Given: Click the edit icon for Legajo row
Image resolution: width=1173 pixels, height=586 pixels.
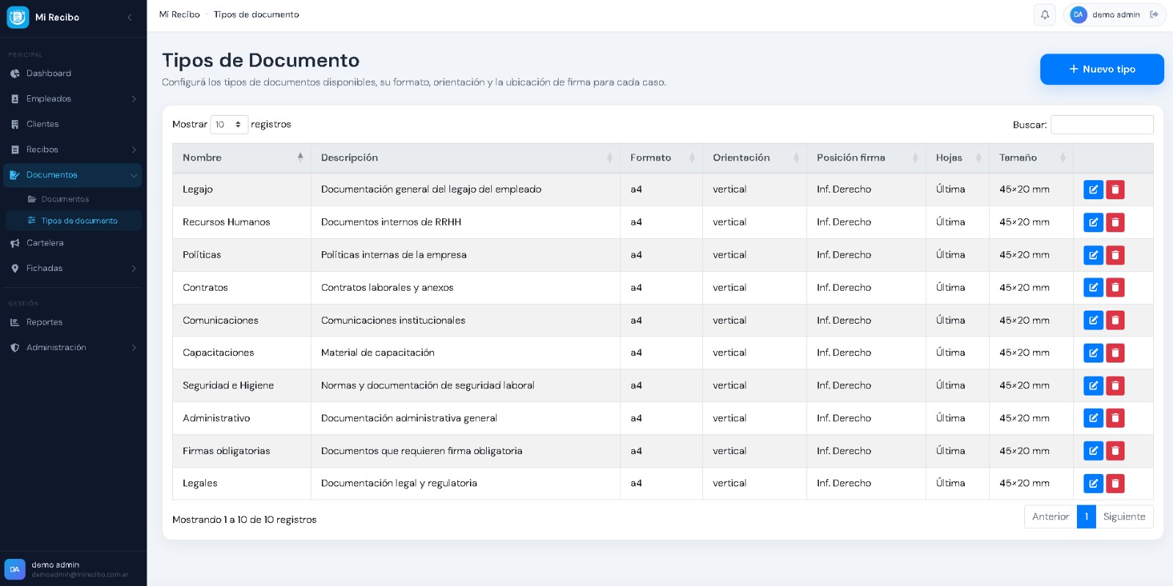Looking at the screenshot, I should click(x=1093, y=190).
